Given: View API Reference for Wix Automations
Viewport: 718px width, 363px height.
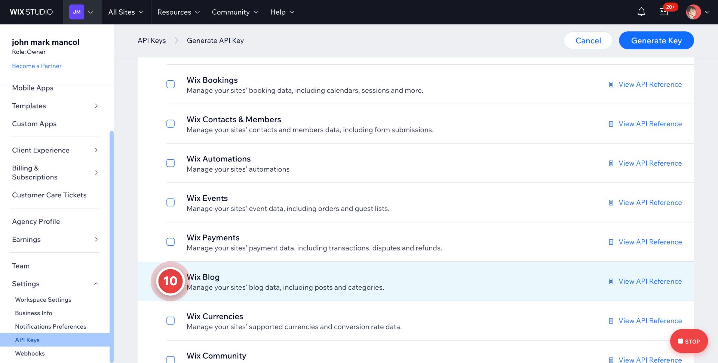Looking at the screenshot, I should pos(650,163).
